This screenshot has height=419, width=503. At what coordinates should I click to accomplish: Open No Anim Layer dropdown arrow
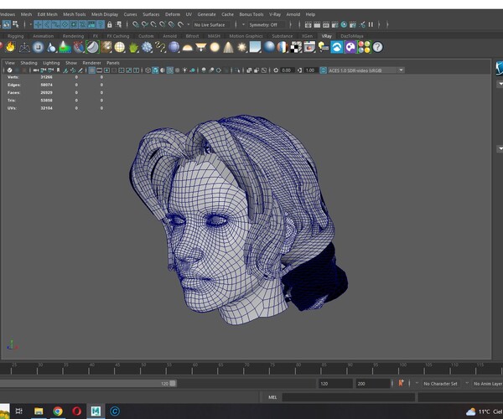click(x=467, y=384)
